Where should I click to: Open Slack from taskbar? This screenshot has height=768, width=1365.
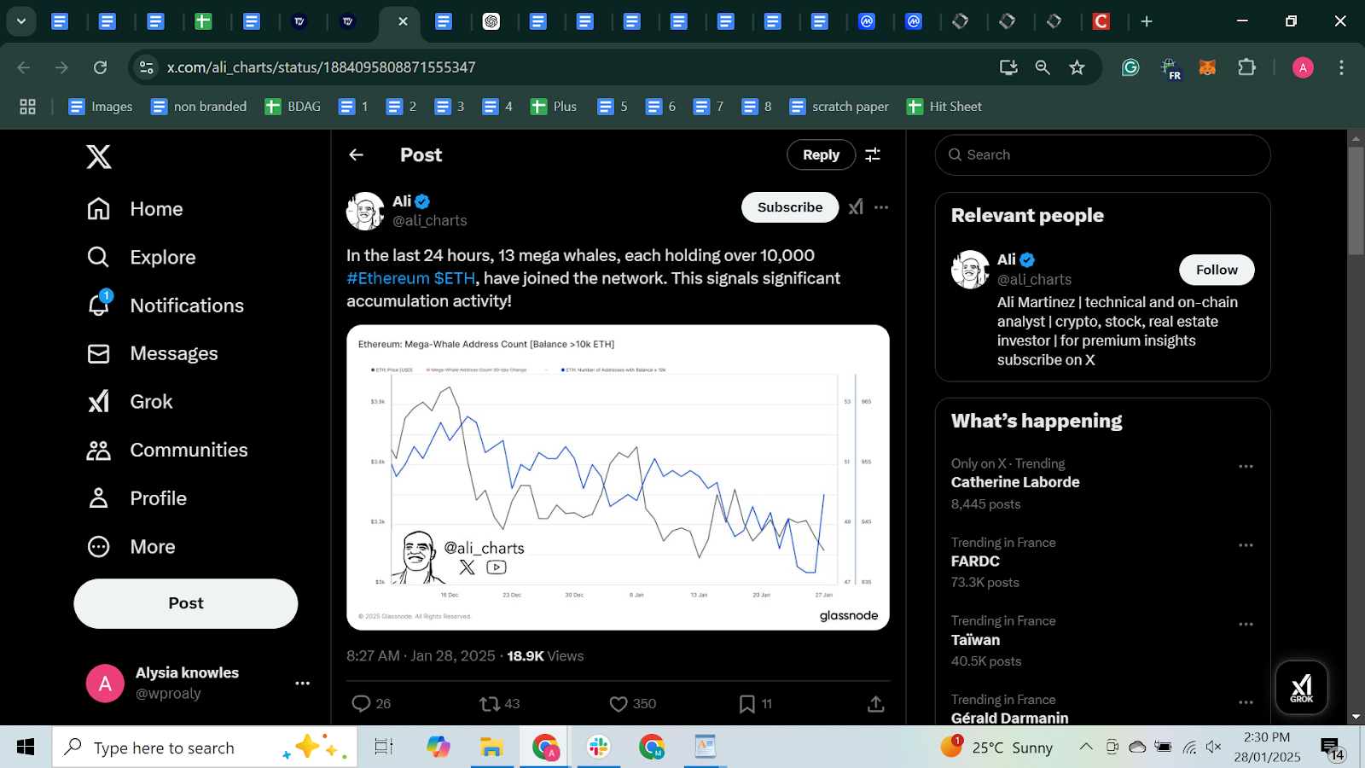point(599,748)
